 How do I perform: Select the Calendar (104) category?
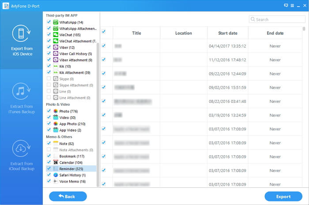(x=71, y=163)
